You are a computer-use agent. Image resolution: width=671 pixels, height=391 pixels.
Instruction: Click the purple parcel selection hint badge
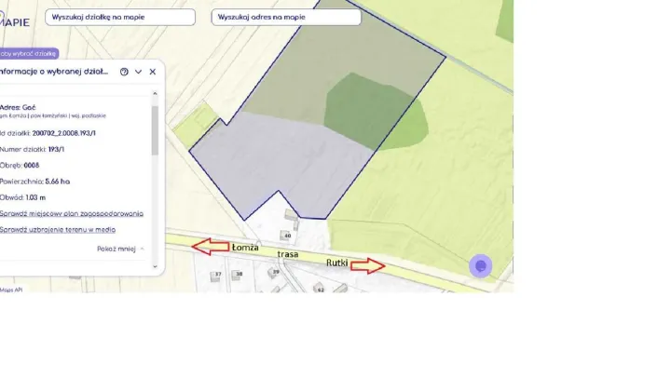pos(28,53)
